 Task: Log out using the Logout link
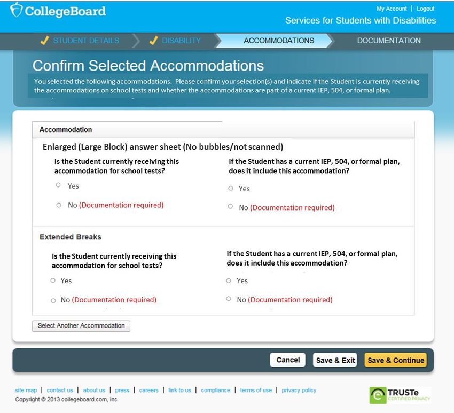tap(425, 9)
